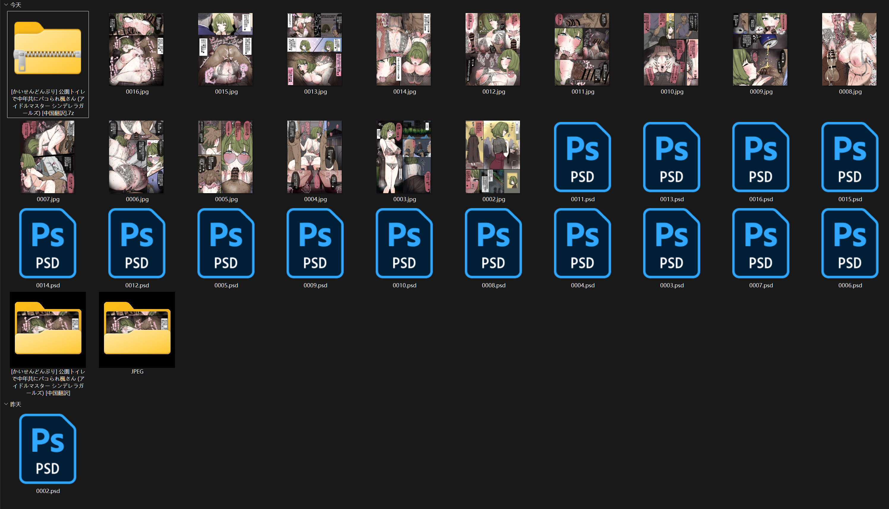Viewport: 889px width, 509px height.
Task: Select the 0007.jpg thumbnail
Action: [48, 157]
